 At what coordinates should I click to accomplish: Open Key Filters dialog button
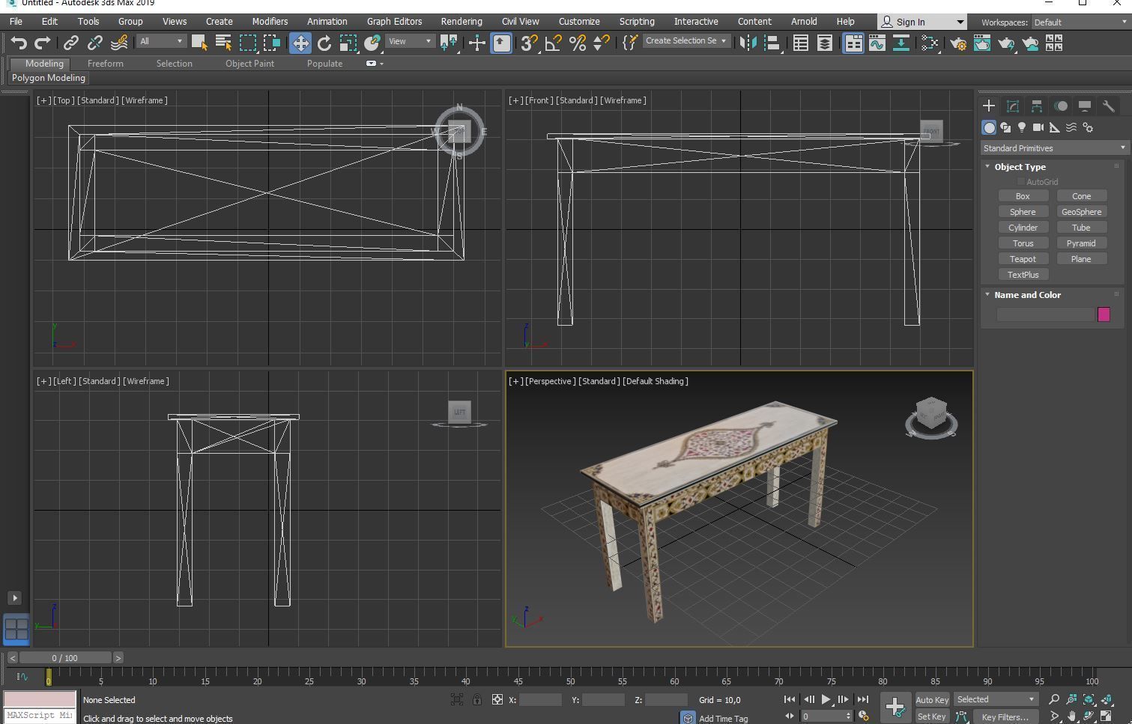1005,717
